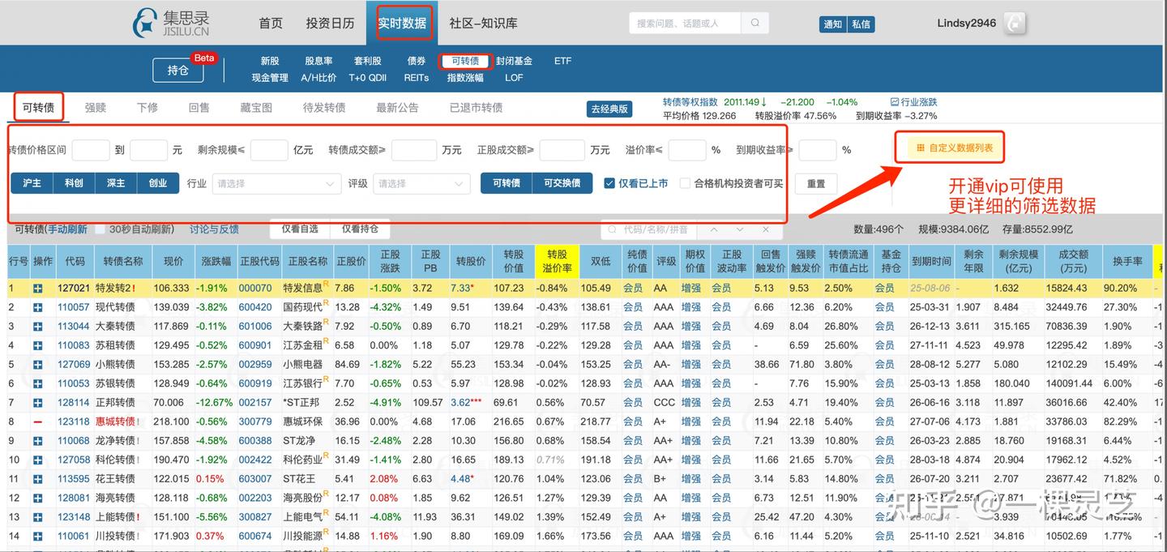Viewport: 1167px width, 552px height.
Task: Toggle the 科创 market filter
Action: 75,183
